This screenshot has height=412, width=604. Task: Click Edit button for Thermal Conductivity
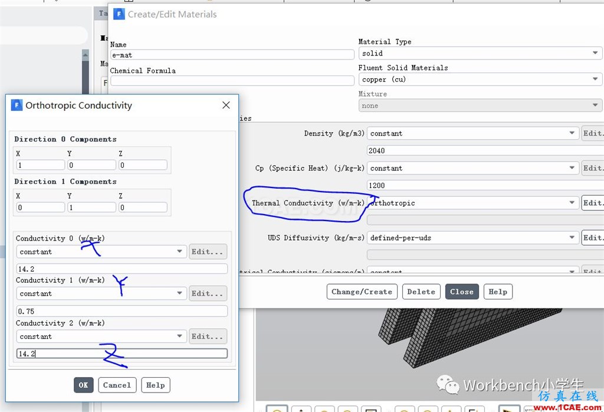coord(592,203)
